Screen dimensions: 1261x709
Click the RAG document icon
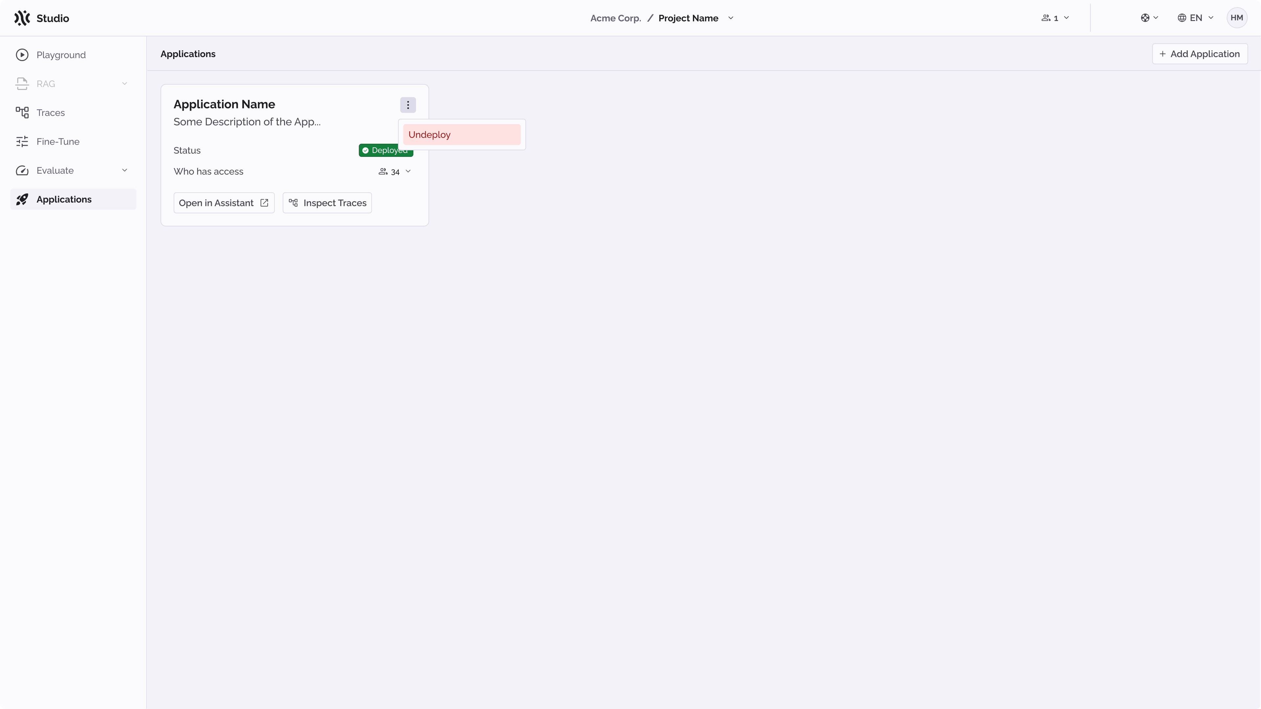pos(23,84)
